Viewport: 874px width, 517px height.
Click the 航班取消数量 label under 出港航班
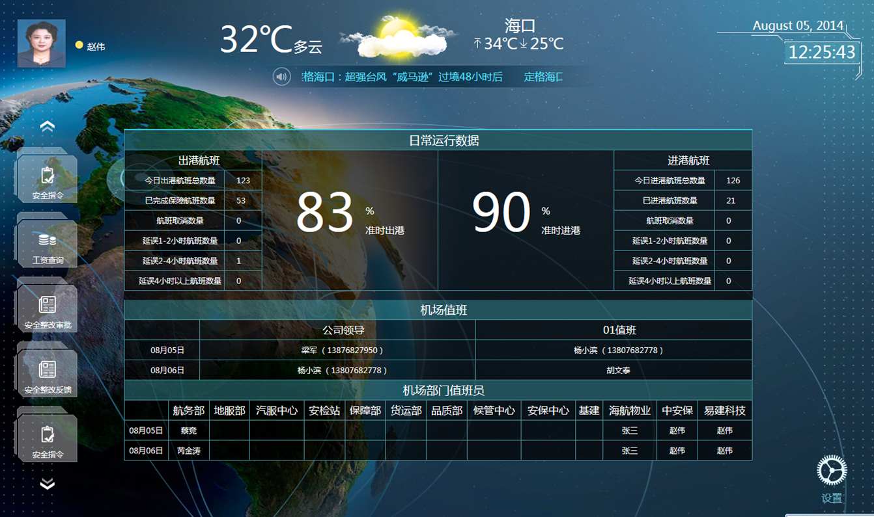coord(180,221)
